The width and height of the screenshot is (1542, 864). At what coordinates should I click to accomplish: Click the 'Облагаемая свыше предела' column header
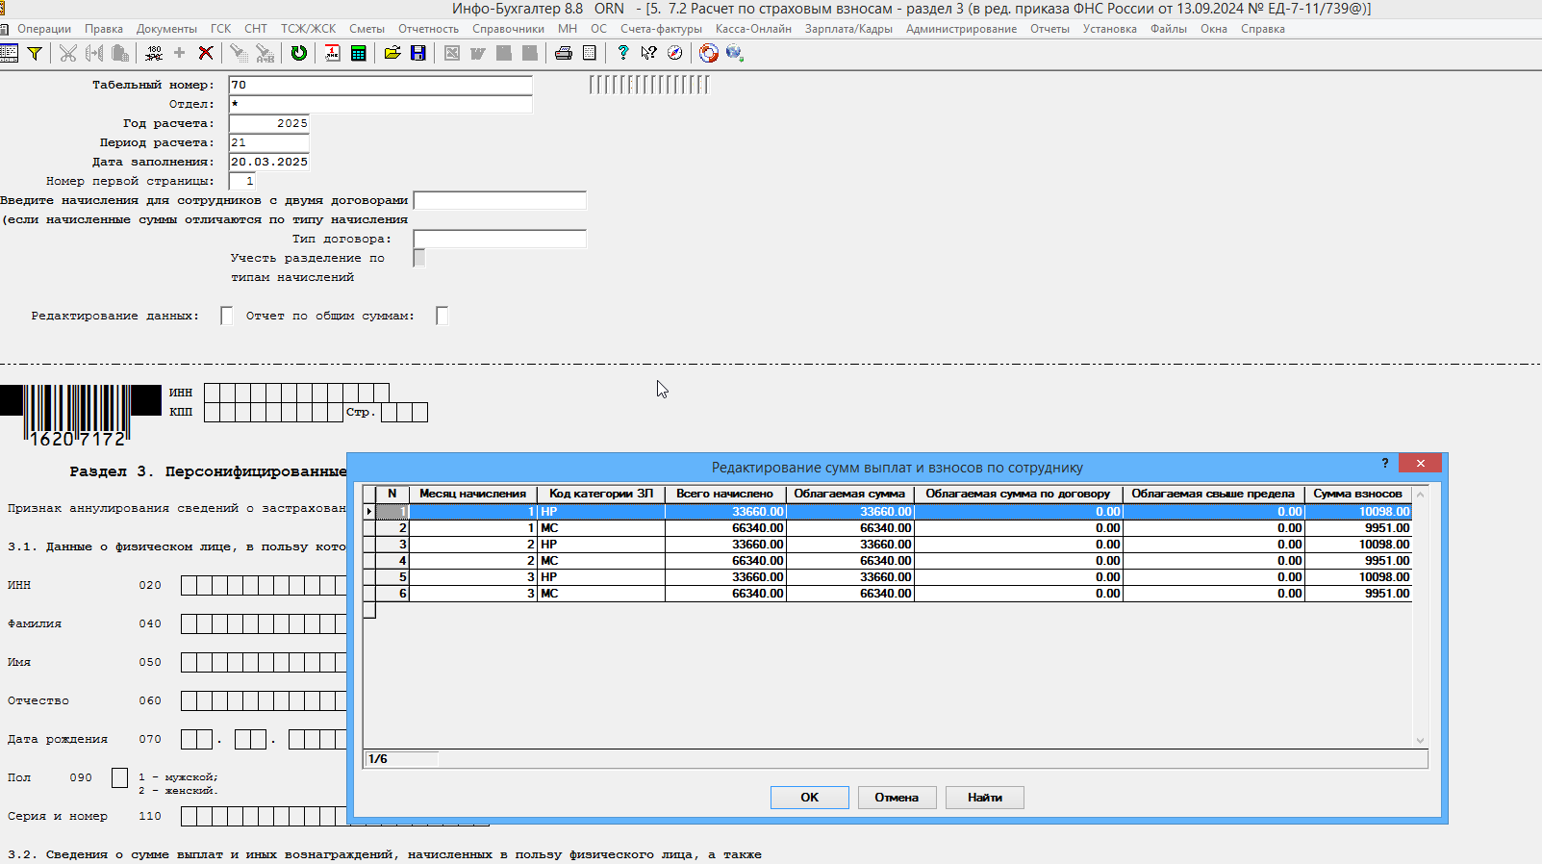pyautogui.click(x=1213, y=494)
